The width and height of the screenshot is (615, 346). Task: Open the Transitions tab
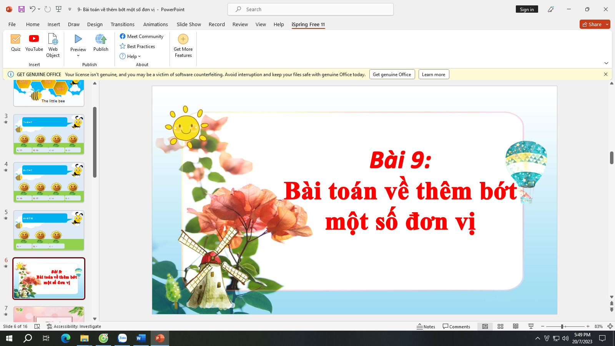[x=123, y=24]
